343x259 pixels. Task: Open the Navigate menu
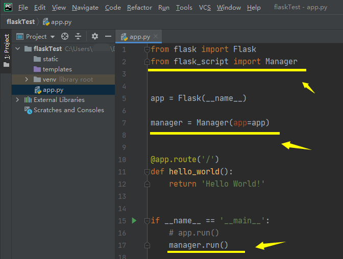pos(85,8)
